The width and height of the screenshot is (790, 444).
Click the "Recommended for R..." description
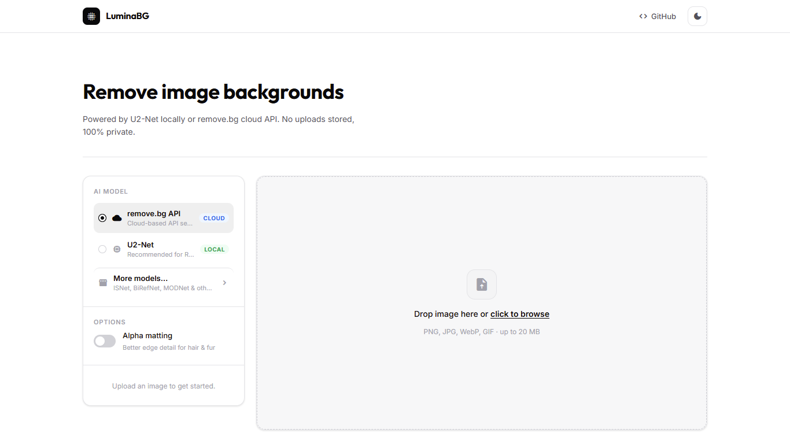pos(161,254)
